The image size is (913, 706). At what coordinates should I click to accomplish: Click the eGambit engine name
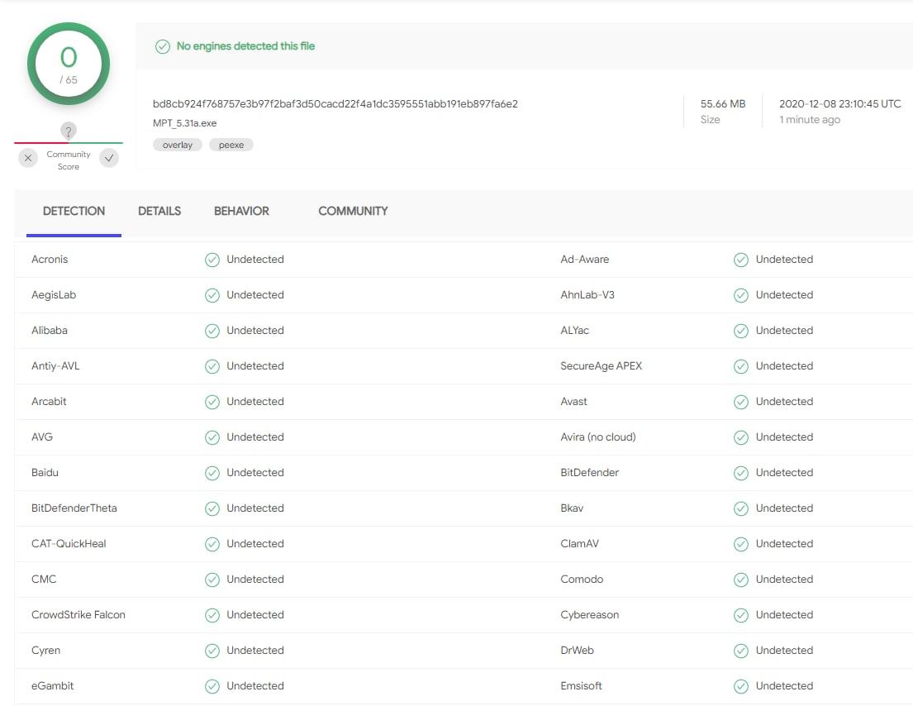point(52,685)
